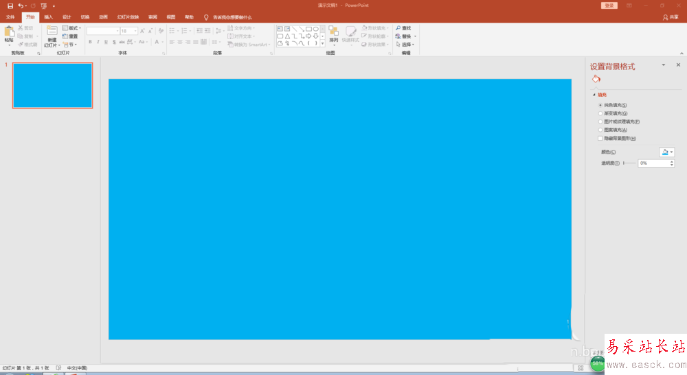This screenshot has height=375, width=687.
Task: Click Convert to SmartArt button
Action: coord(249,45)
